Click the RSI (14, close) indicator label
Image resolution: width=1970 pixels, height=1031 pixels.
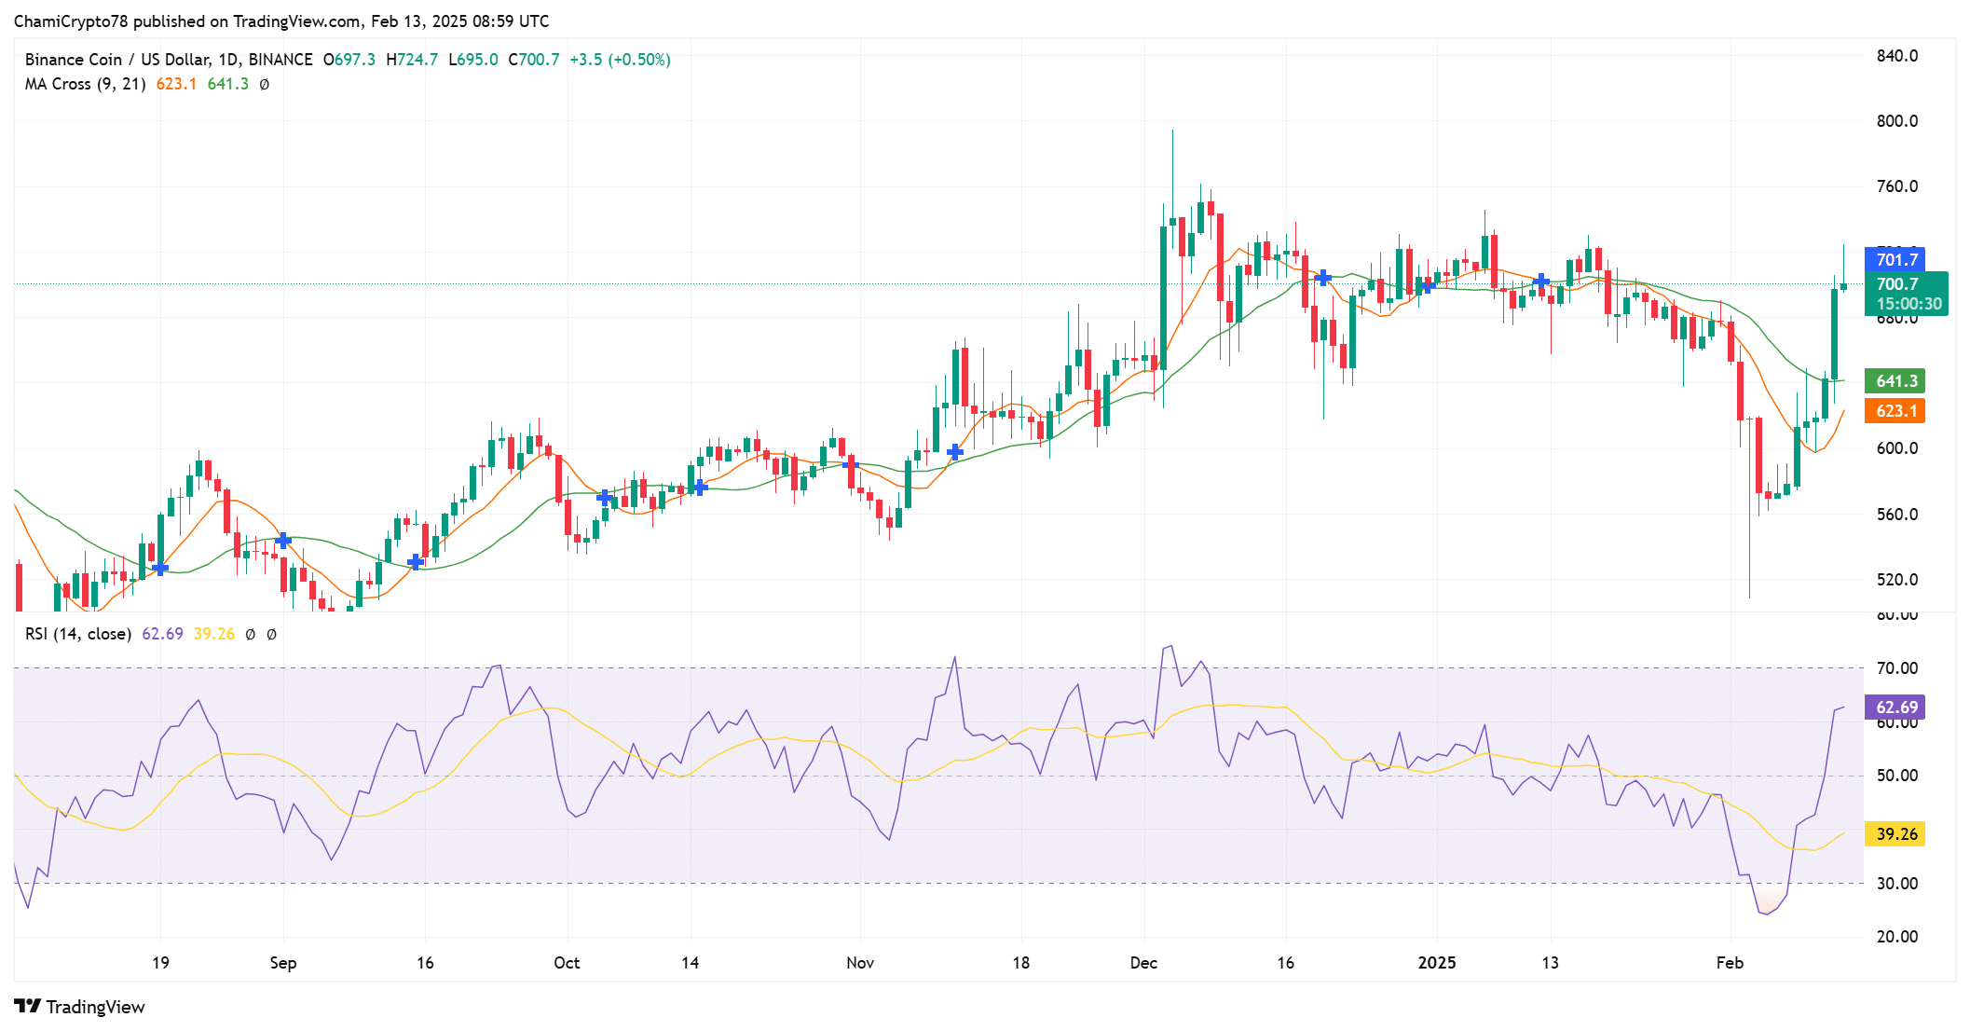pyautogui.click(x=78, y=634)
